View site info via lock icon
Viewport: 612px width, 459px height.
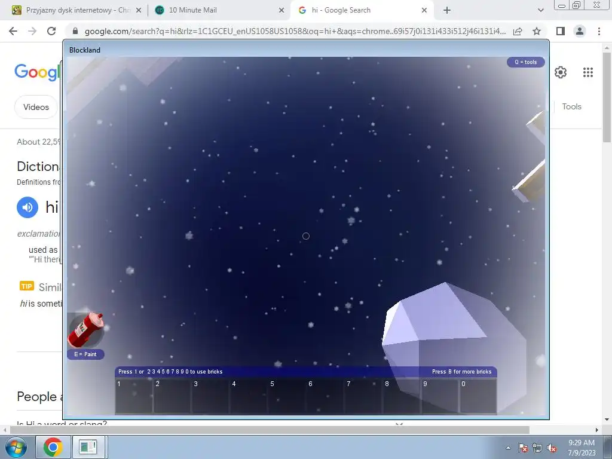[x=75, y=31]
